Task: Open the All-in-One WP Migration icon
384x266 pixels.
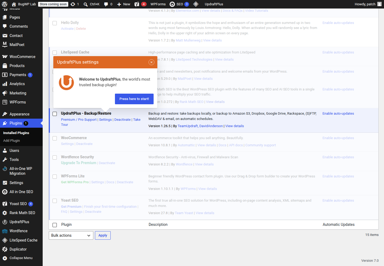Action: tap(5, 169)
